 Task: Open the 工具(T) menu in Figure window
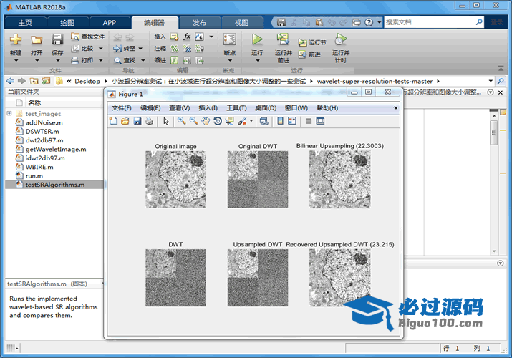pos(236,108)
